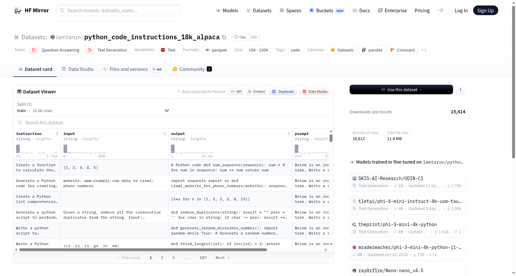516x276 pixels.
Task: Open the Use this dataset dropdown
Action: [x=401, y=90]
